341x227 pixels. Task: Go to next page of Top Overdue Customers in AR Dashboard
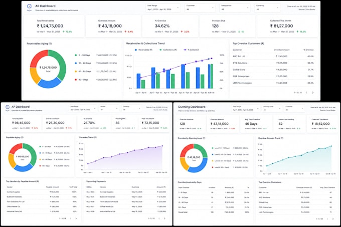[313, 93]
